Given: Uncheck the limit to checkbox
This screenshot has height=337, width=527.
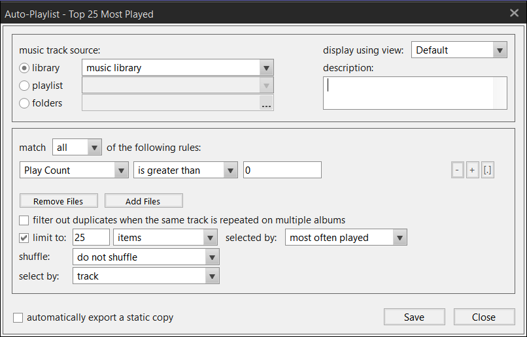Looking at the screenshot, I should [25, 238].
